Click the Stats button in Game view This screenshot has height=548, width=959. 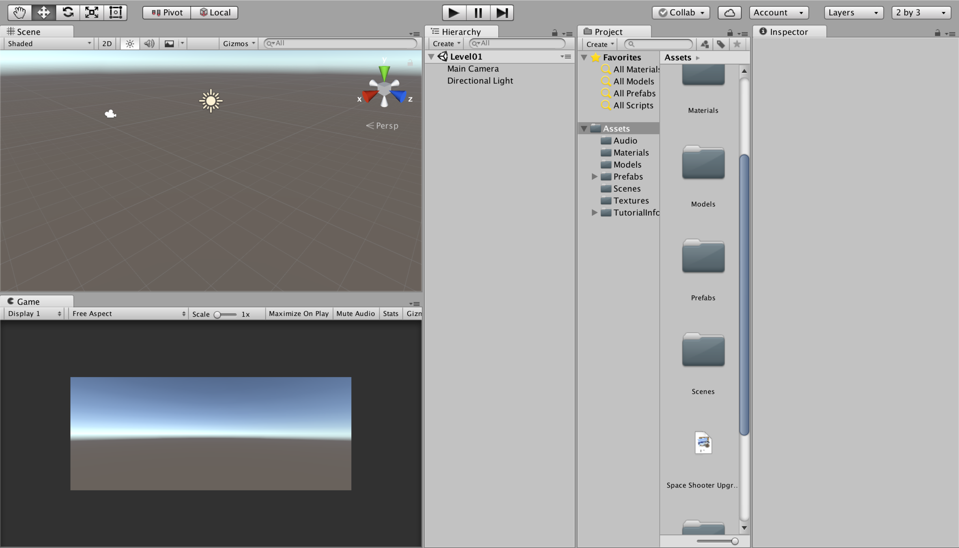[390, 313]
